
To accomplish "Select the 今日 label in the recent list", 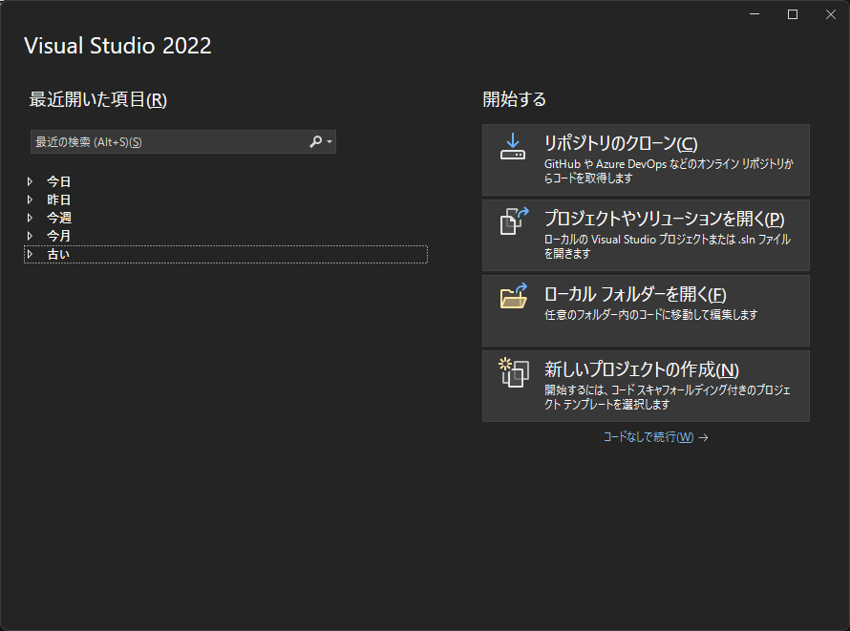I will click(58, 181).
